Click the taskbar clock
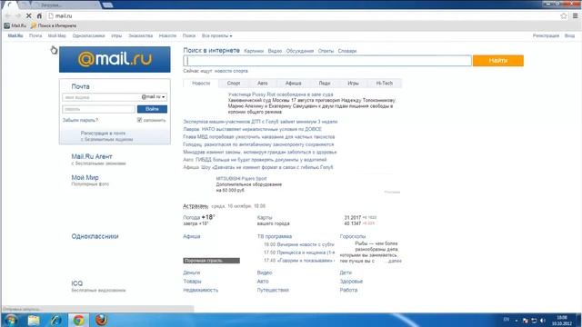Viewport: 582px width, 327px height. click(x=562, y=321)
